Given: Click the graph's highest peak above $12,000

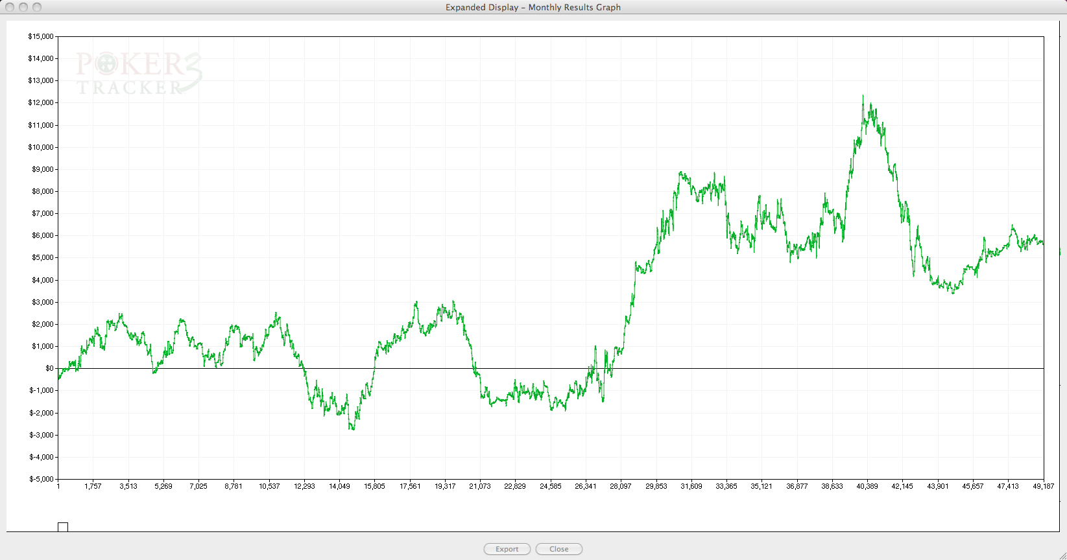Looking at the screenshot, I should point(863,97).
